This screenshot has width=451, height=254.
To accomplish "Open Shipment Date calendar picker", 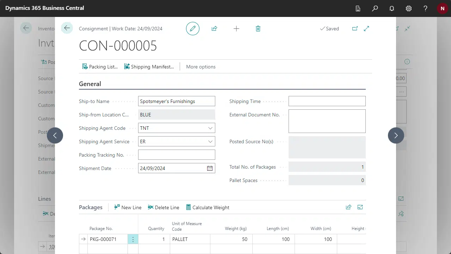I will point(210,168).
